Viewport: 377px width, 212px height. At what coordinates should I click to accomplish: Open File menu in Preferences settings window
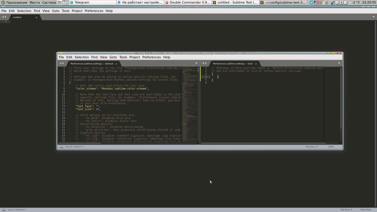61,57
